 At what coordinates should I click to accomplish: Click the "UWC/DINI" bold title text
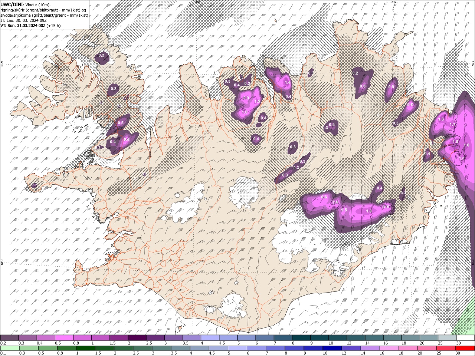coord(11,4)
